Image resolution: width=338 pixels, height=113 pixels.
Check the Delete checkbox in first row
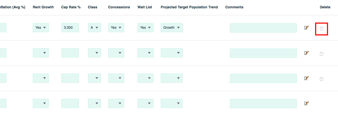click(x=322, y=29)
